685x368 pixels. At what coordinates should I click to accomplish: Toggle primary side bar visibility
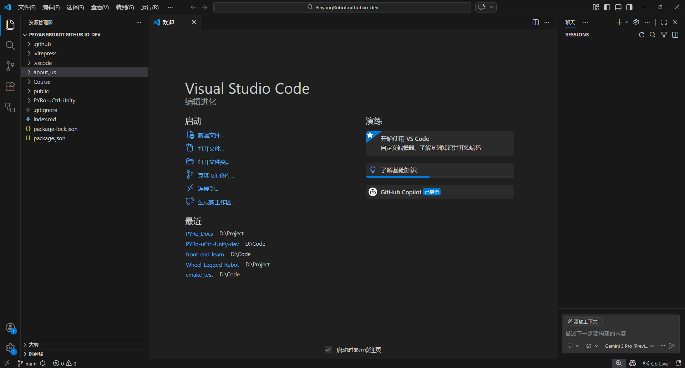click(607, 7)
